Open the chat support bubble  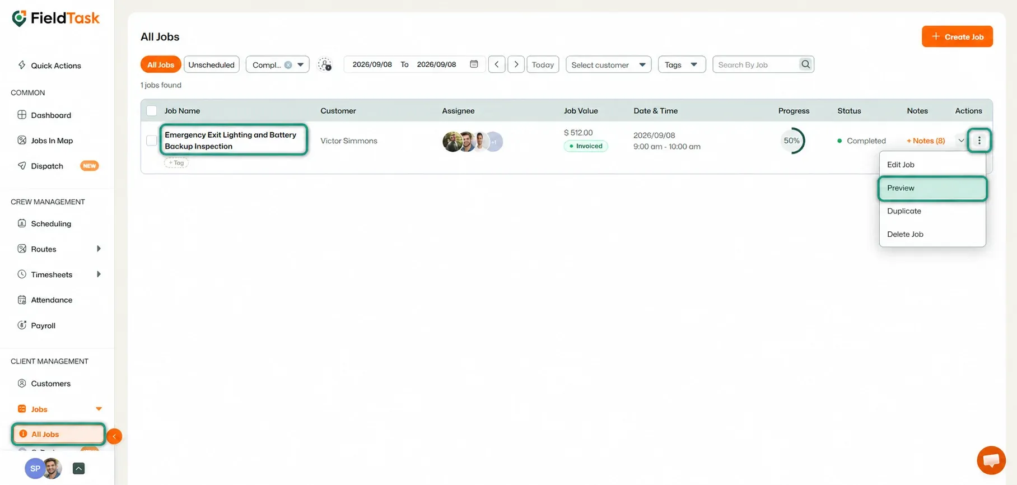click(x=991, y=460)
